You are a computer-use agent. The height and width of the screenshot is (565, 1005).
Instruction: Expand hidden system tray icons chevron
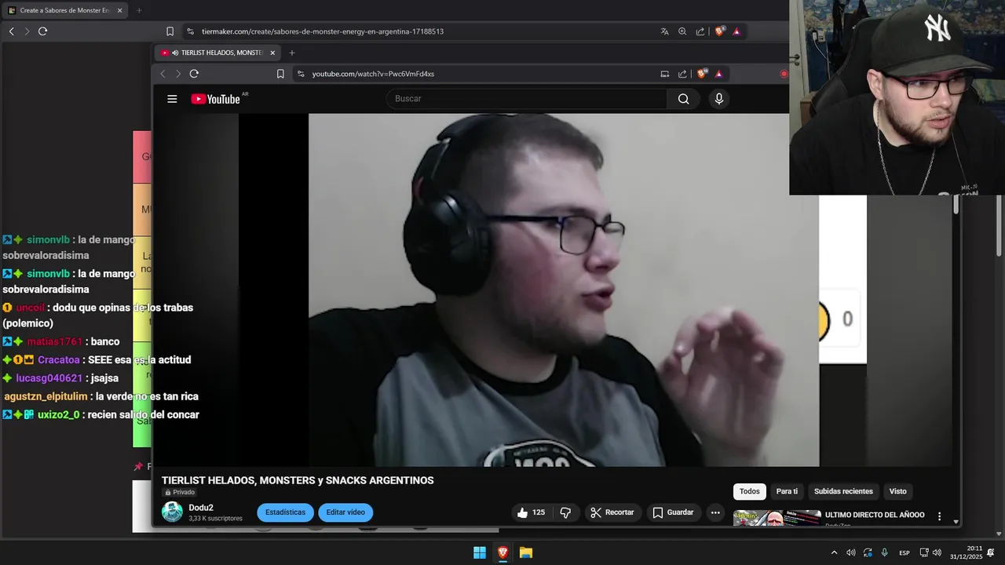click(x=833, y=552)
